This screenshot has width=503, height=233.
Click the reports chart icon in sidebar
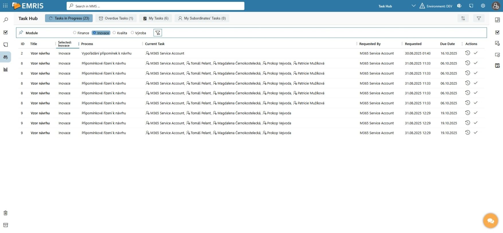5,69
